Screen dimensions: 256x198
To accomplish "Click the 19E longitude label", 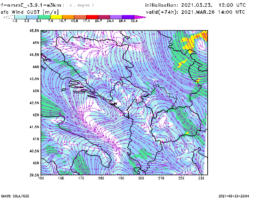I will click(x=121, y=178).
